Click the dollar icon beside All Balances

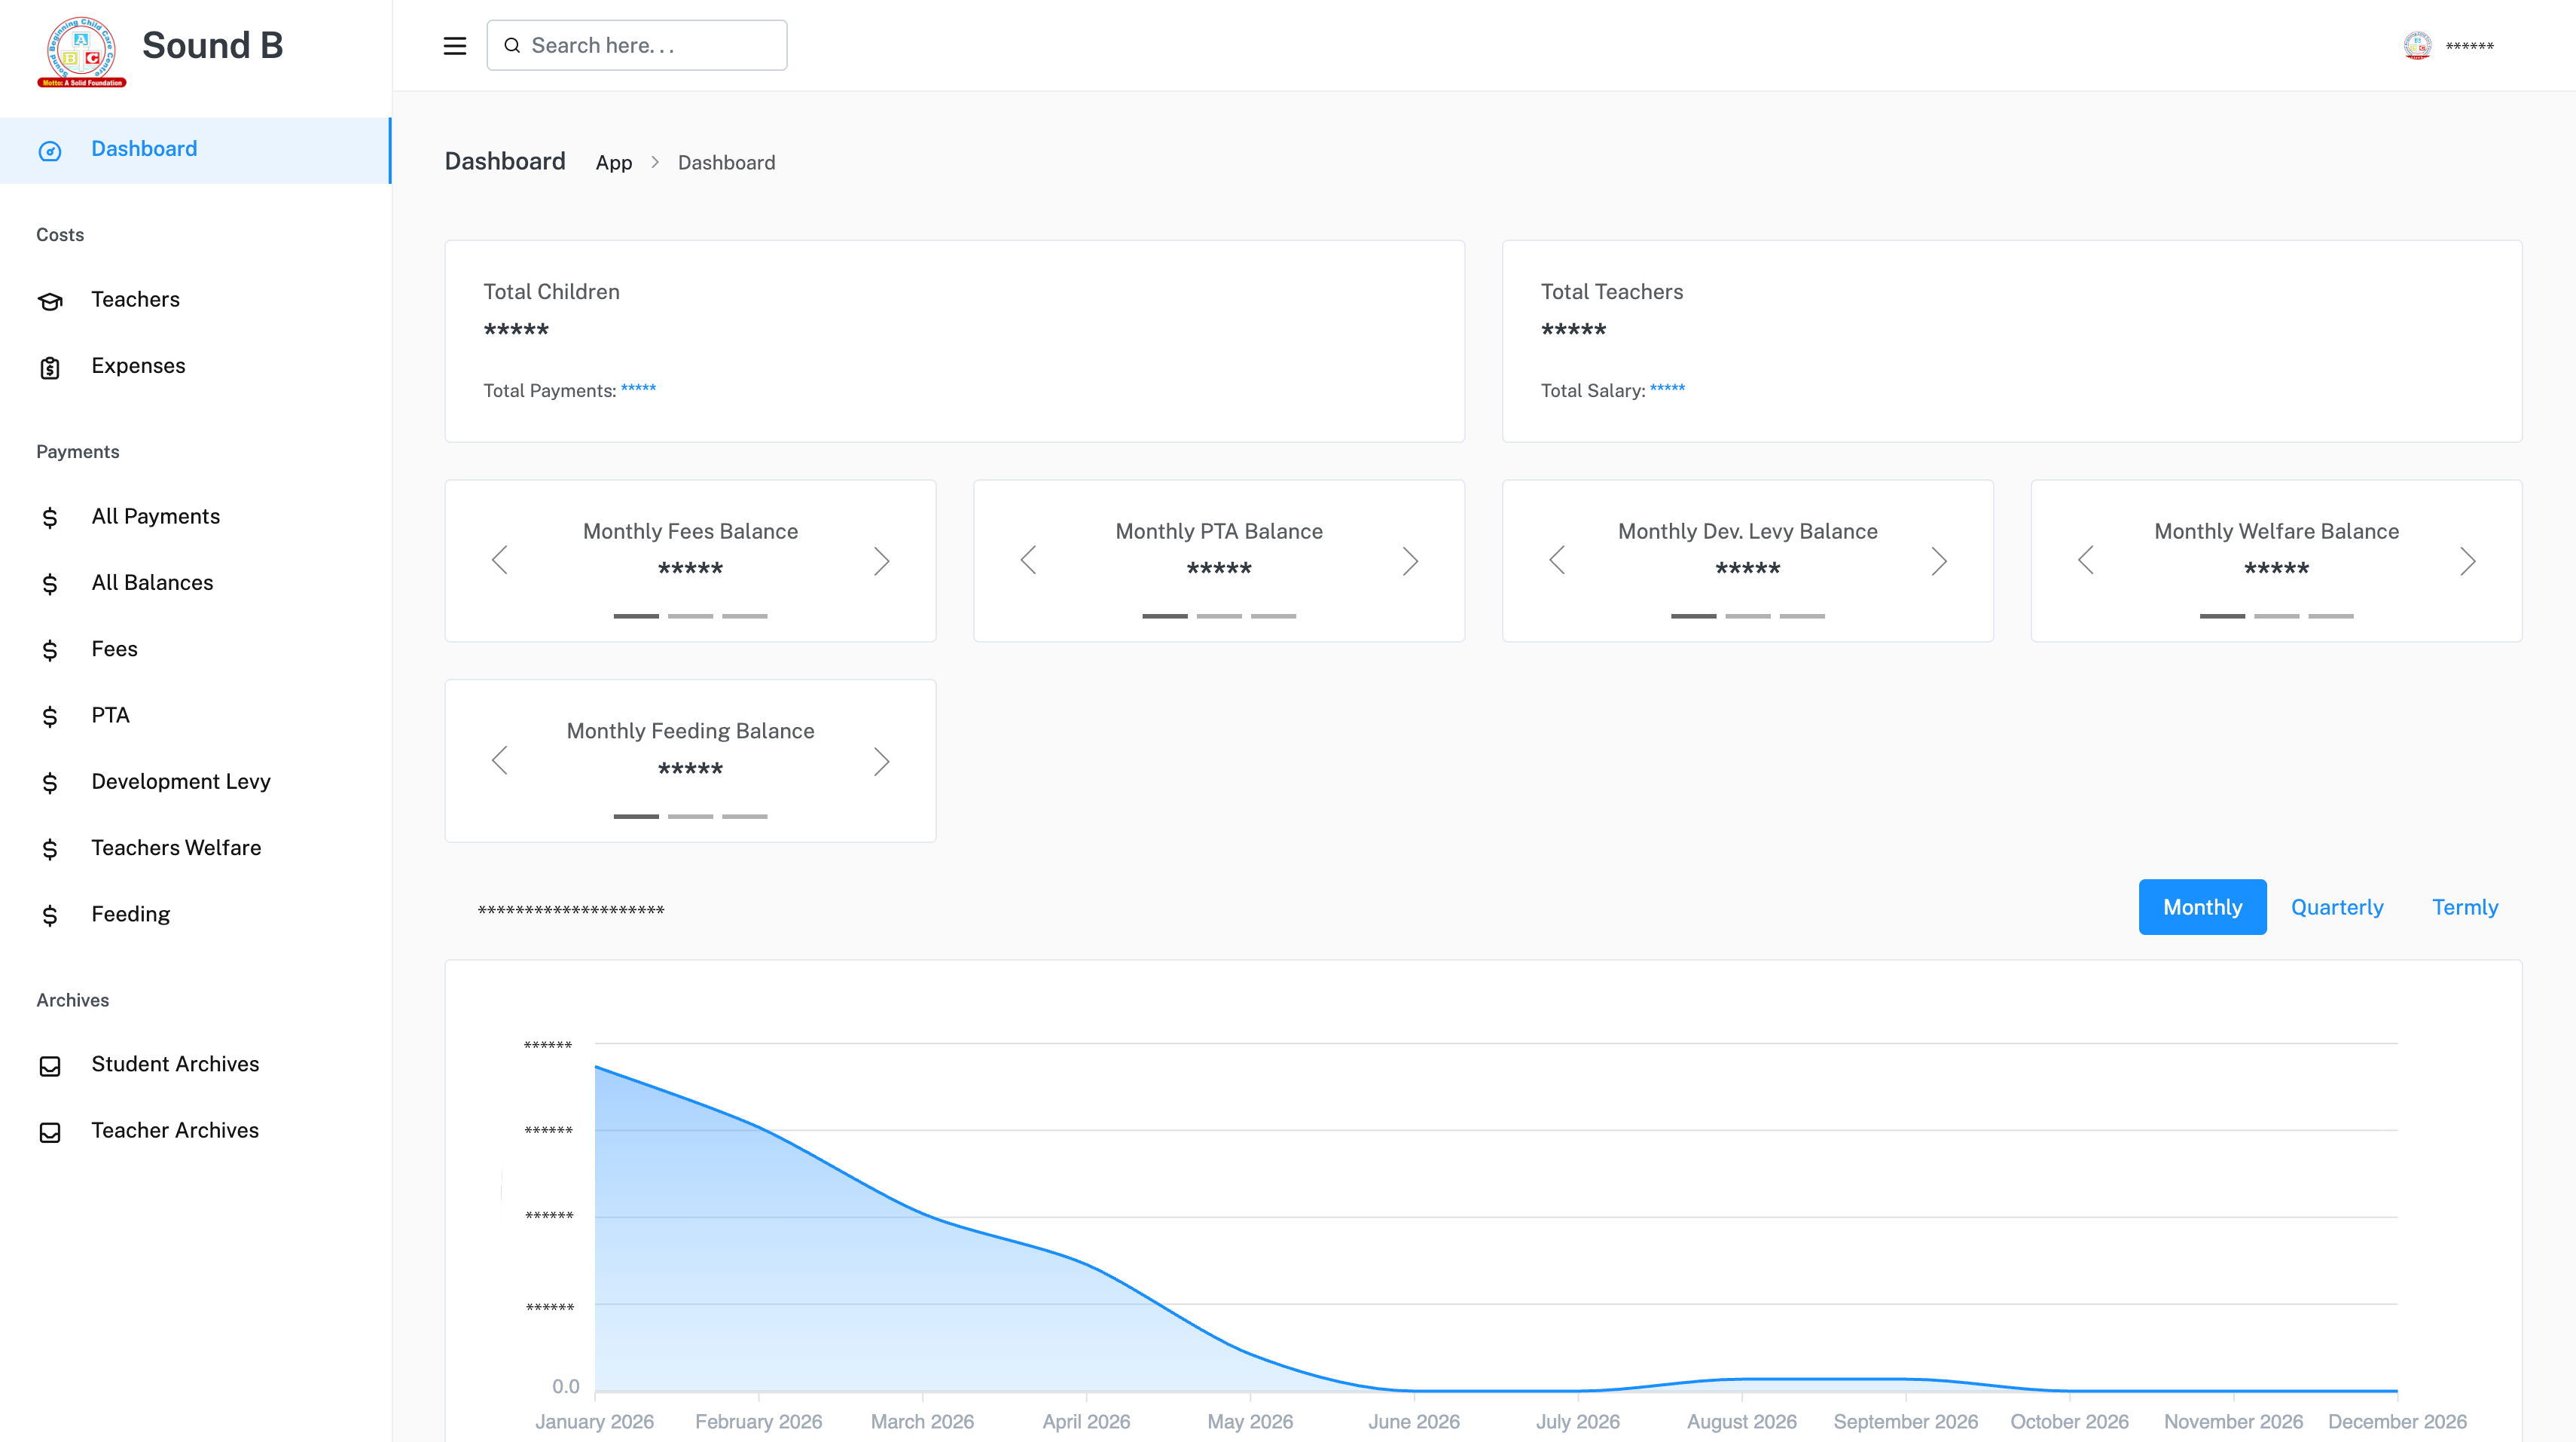pyautogui.click(x=50, y=584)
